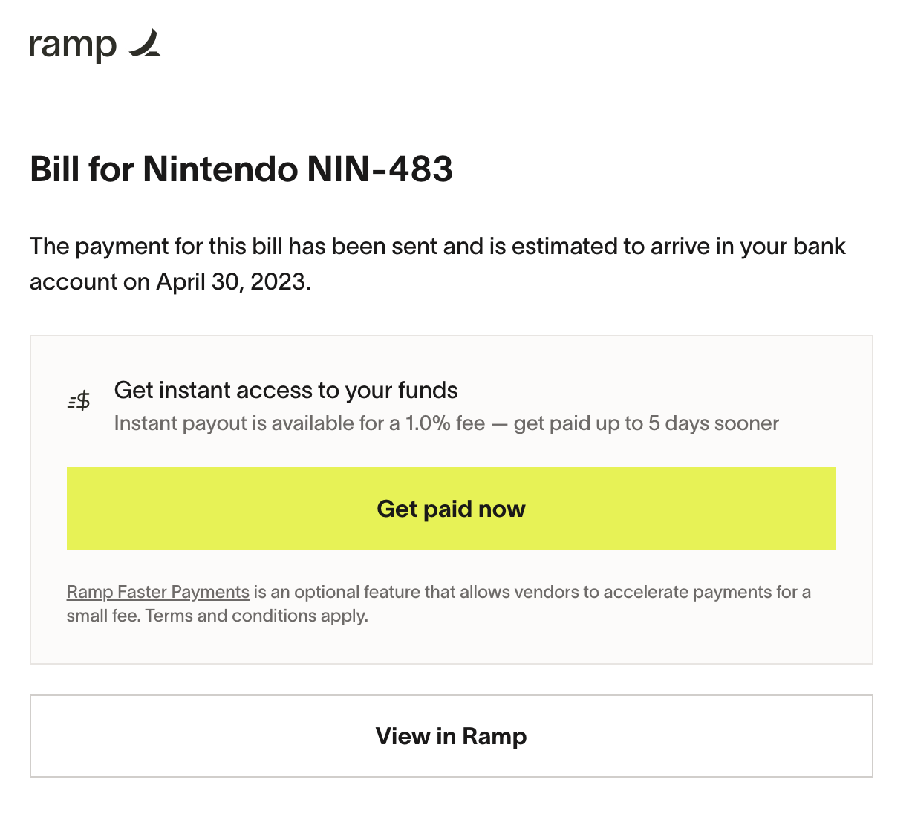Click the underlined Ramp Faster Payments text
Viewport: 912px width, 814px height.
pyautogui.click(x=157, y=592)
